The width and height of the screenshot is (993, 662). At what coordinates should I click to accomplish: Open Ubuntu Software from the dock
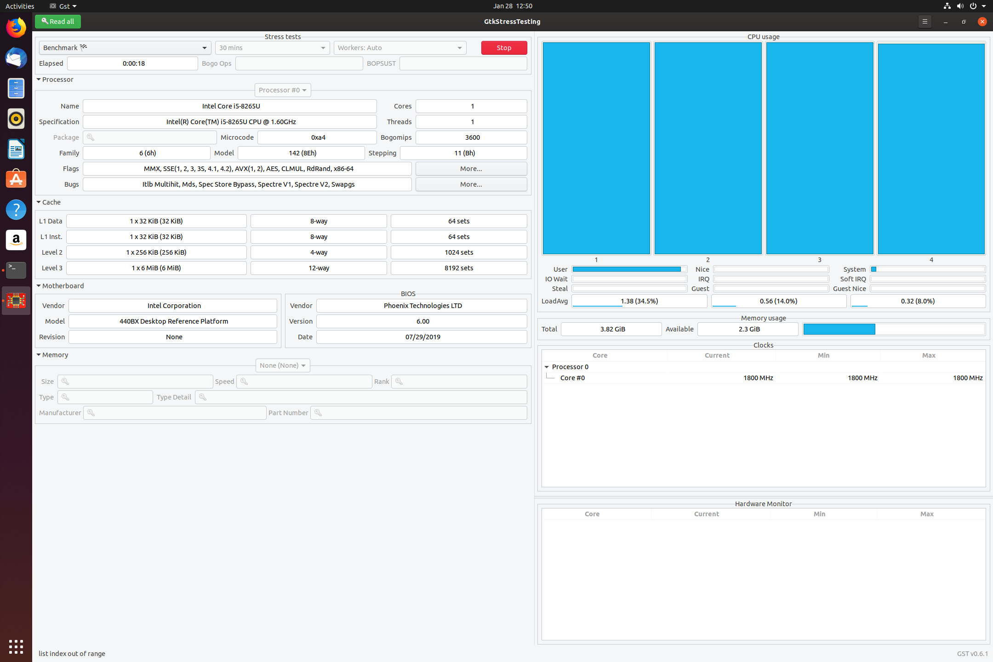pos(16,179)
